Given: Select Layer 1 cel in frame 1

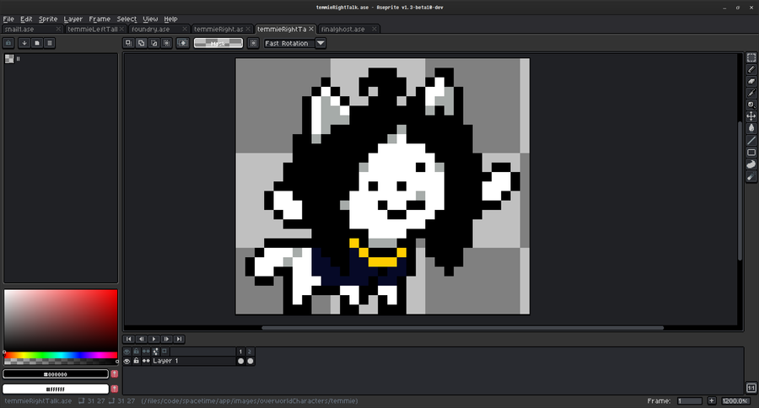Looking at the screenshot, I should click(x=240, y=361).
